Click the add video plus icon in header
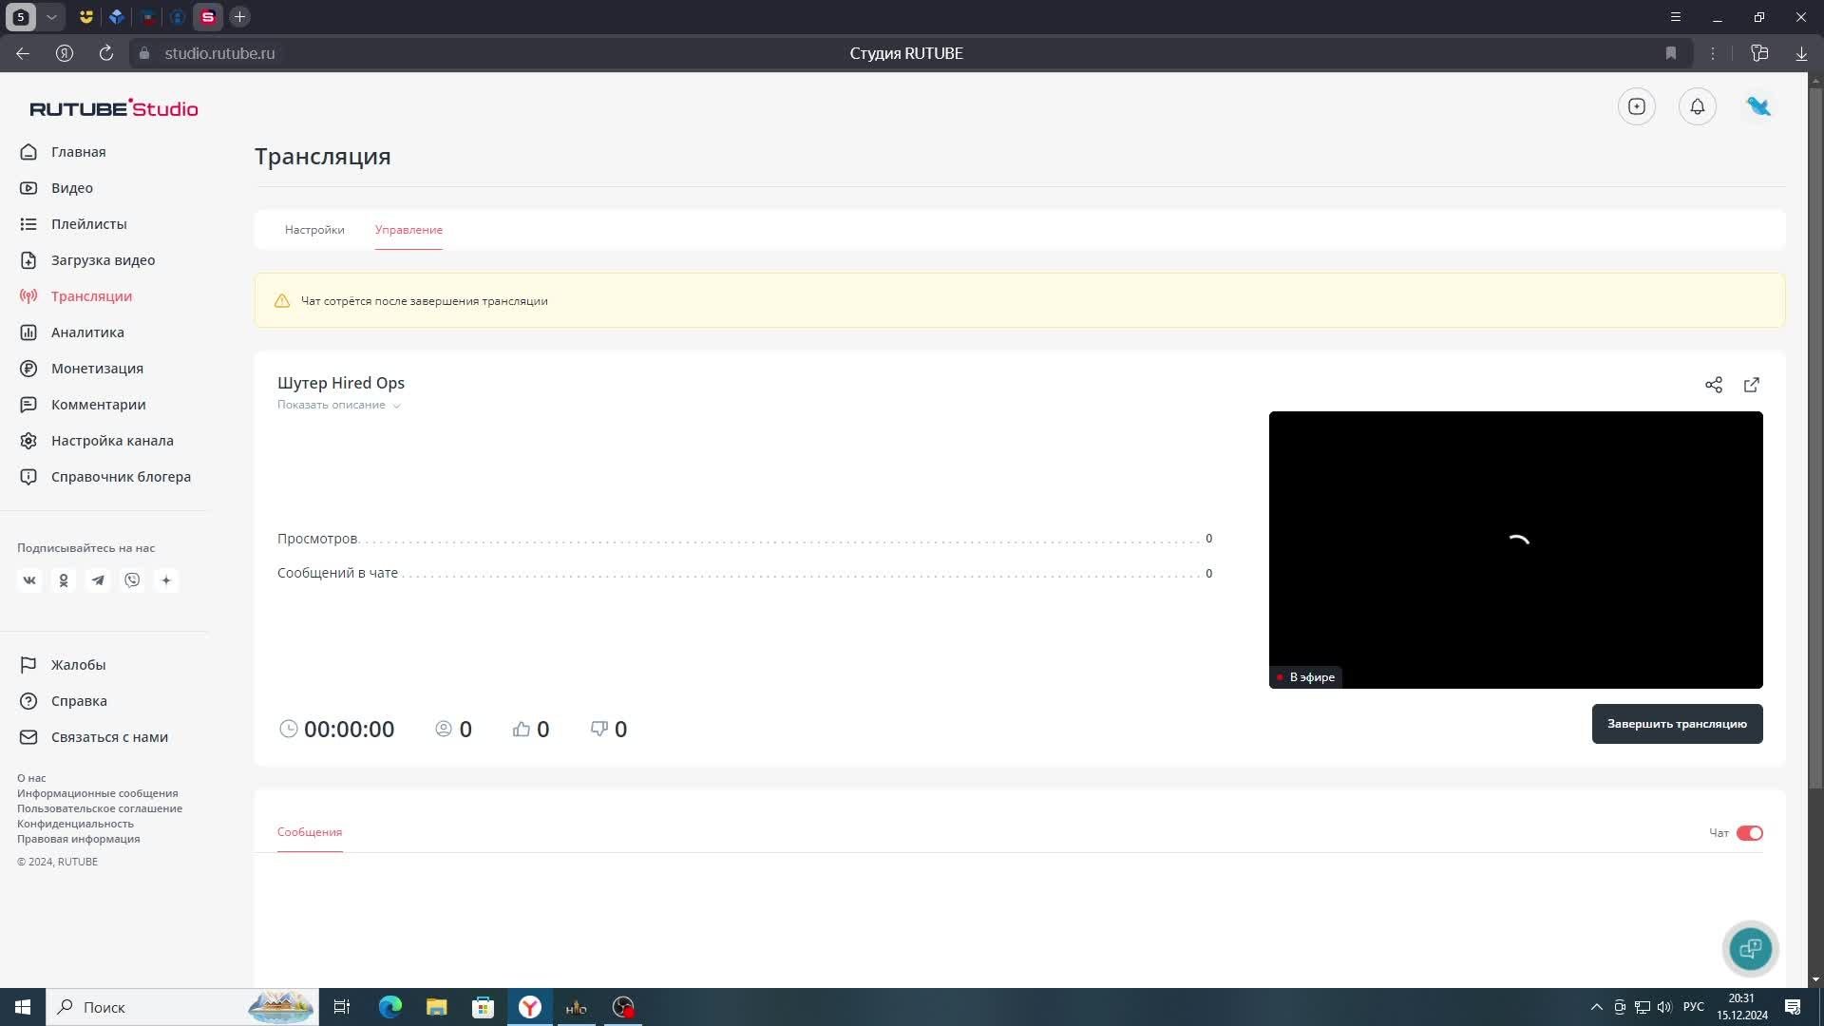Screen dimensions: 1824x1026 (x=1636, y=106)
